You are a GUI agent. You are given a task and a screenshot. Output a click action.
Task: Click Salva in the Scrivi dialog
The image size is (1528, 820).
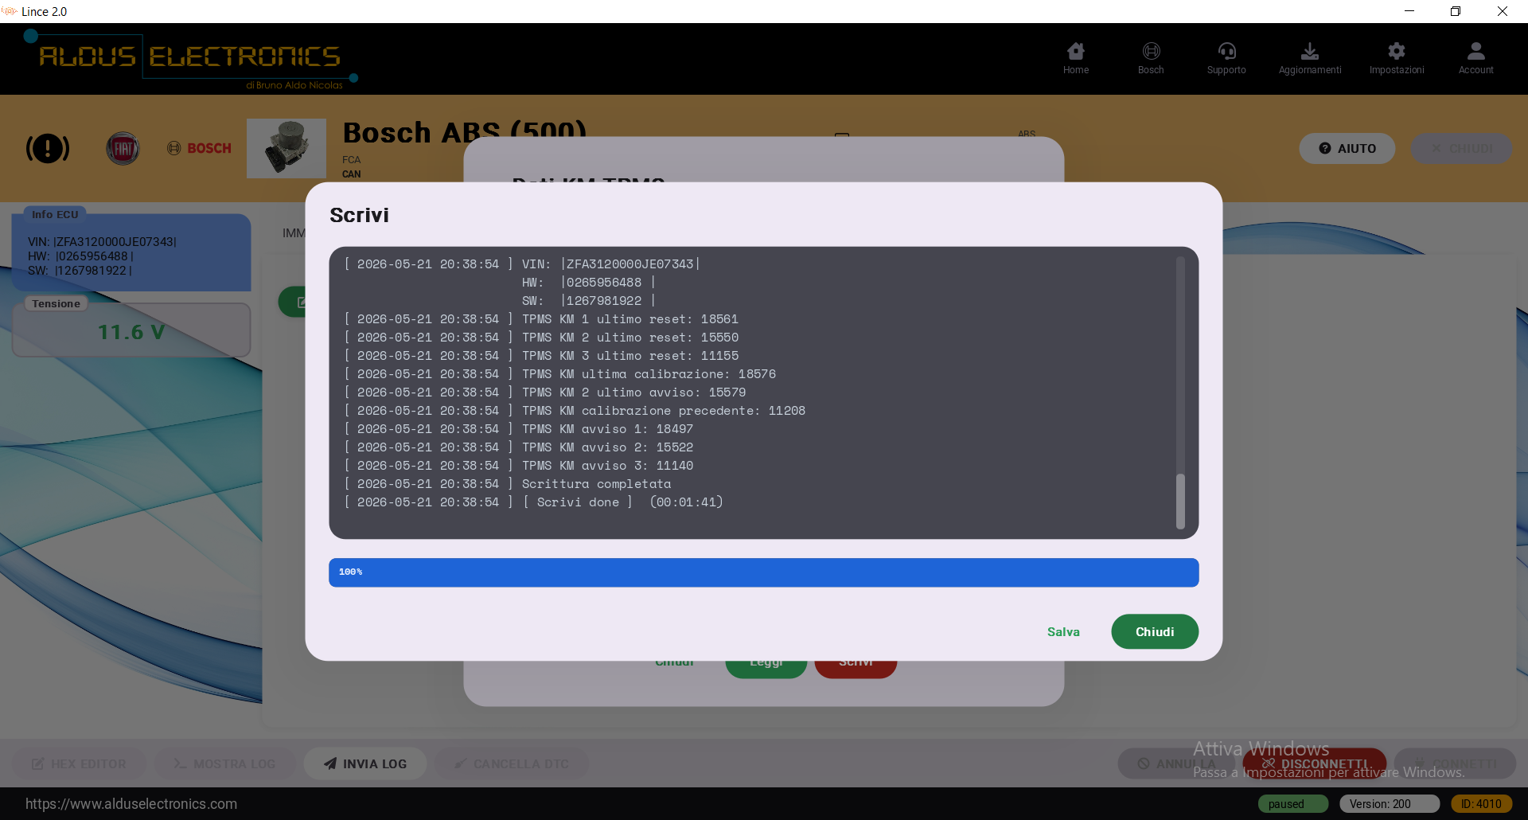1063,631
